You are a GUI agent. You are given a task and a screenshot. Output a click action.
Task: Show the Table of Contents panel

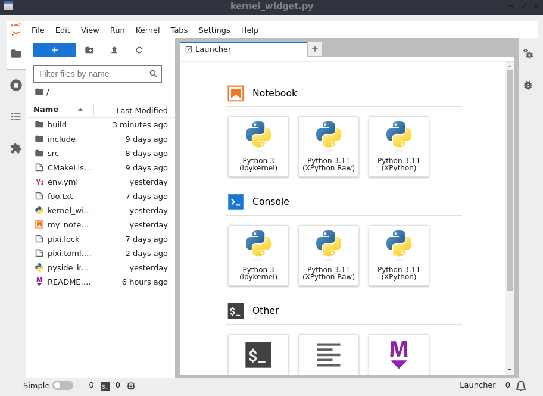(16, 117)
